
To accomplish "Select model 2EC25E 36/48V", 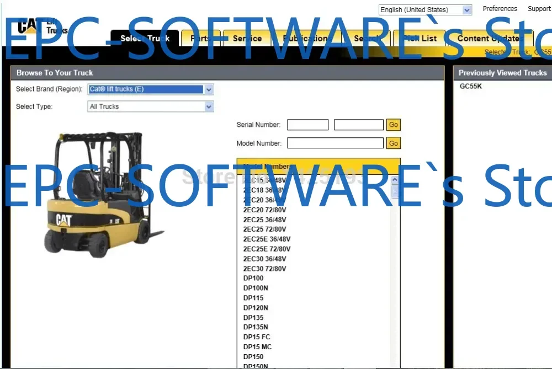I will click(267, 239).
